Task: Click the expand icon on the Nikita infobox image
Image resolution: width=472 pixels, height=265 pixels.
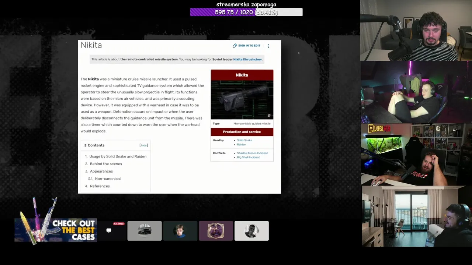Action: pyautogui.click(x=269, y=115)
